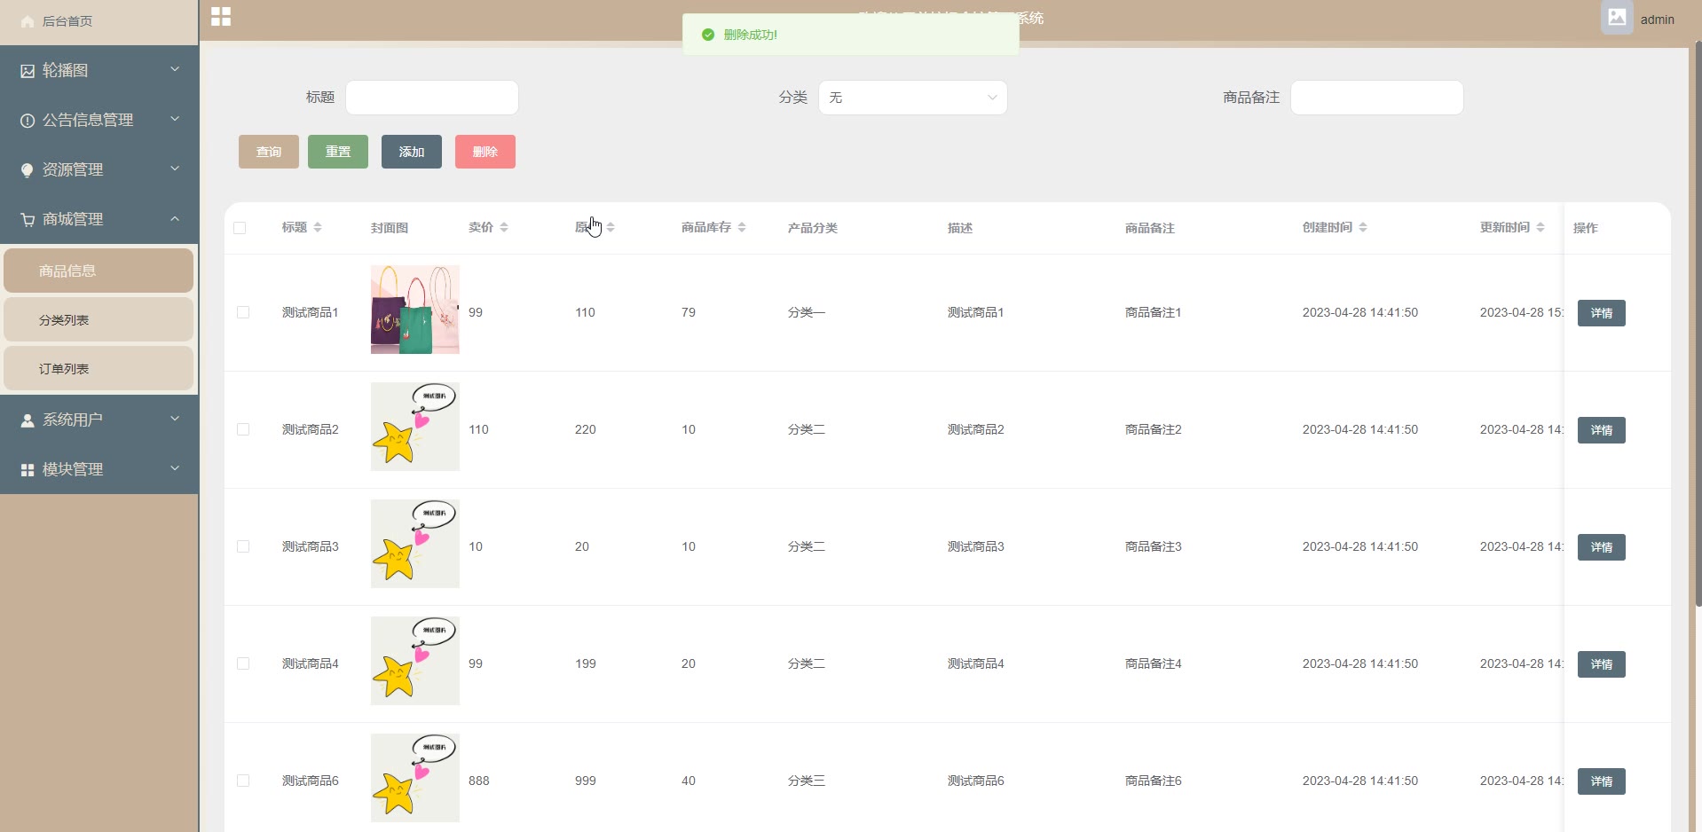Expand the 轮播图 sidebar menu
The image size is (1702, 832).
click(x=98, y=70)
